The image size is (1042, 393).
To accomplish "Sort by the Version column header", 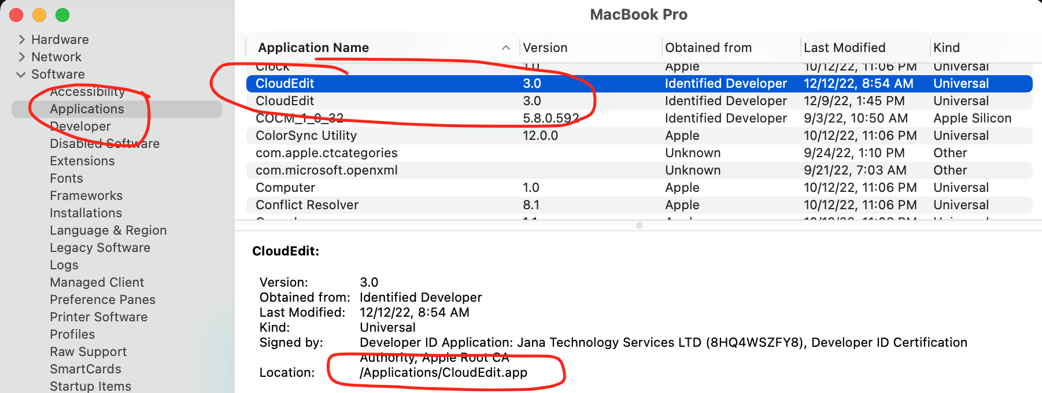I will [545, 47].
